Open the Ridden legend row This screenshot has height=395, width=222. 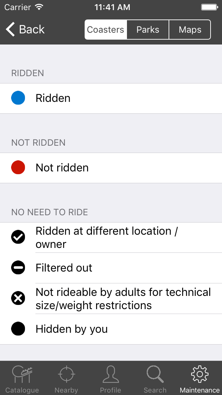click(x=111, y=98)
